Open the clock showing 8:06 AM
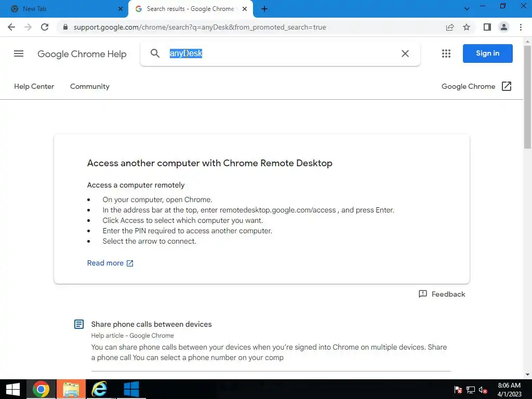Image resolution: width=532 pixels, height=399 pixels. (509, 390)
